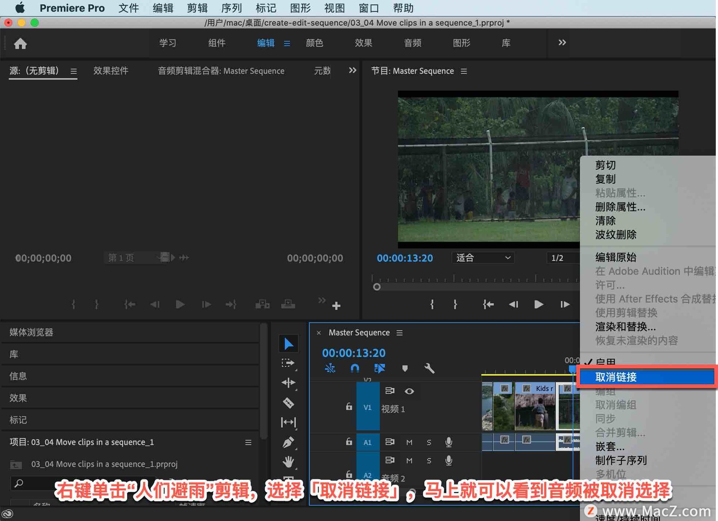Viewport: 718px width, 521px height.
Task: Click timeline playhead marker
Action: click(572, 369)
